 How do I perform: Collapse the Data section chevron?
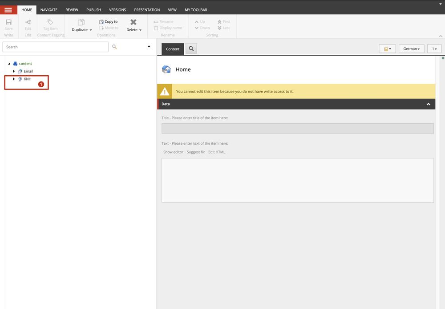(428, 104)
